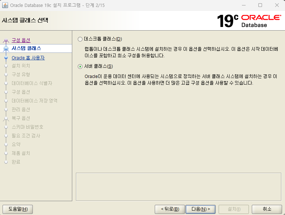Screen dimensions: 285x215
Task: Click the 요약 step text
Action: tap(16, 144)
